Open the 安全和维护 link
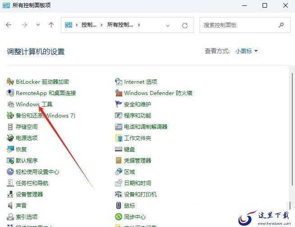 [x=138, y=104]
